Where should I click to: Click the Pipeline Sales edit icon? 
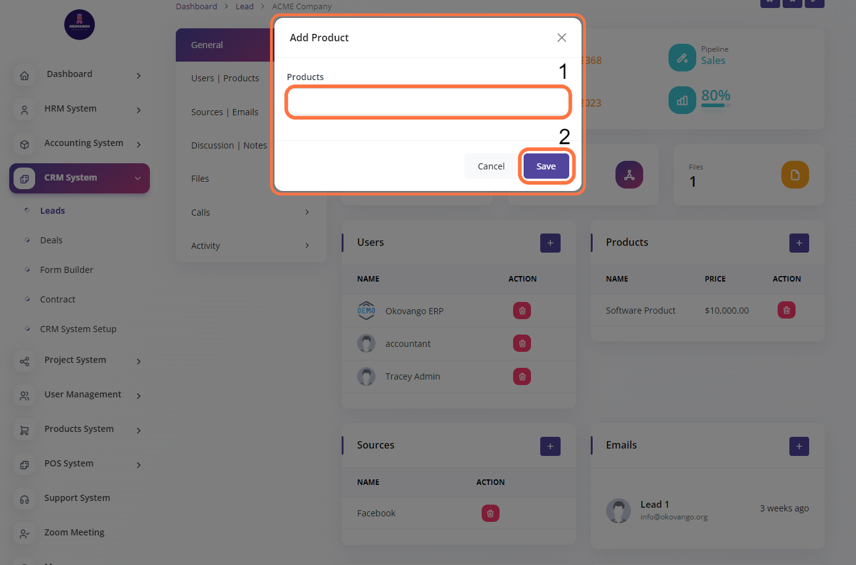click(682, 58)
